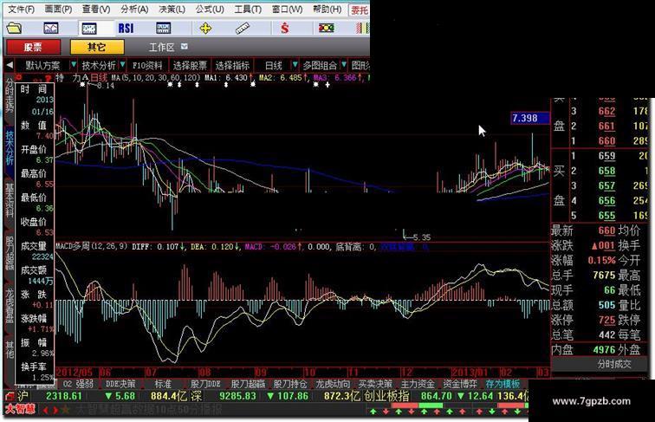Select the 其他 side tab
This screenshot has height=422, width=655.
pos(10,349)
